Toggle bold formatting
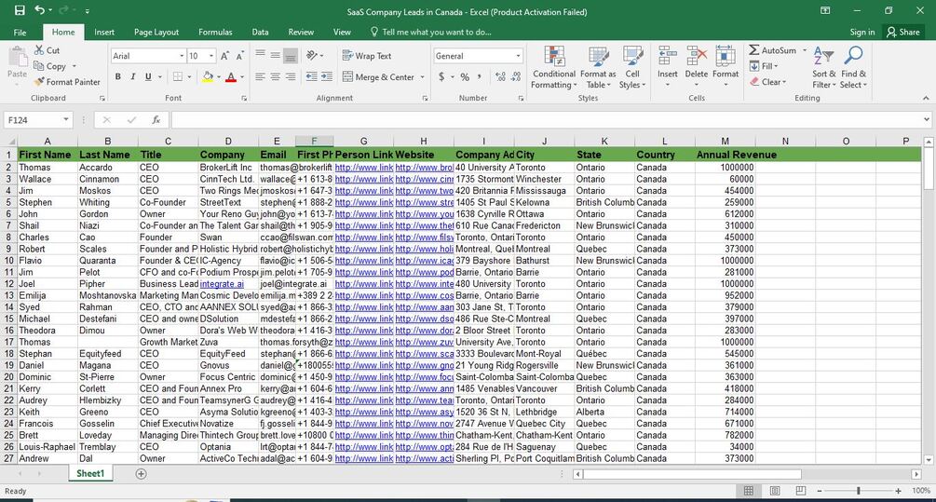The image size is (936, 502). (x=117, y=76)
